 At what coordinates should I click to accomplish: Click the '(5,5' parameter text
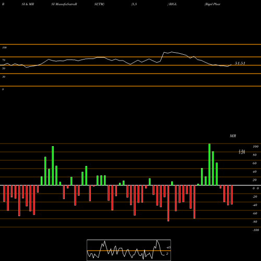[x=134, y=4]
